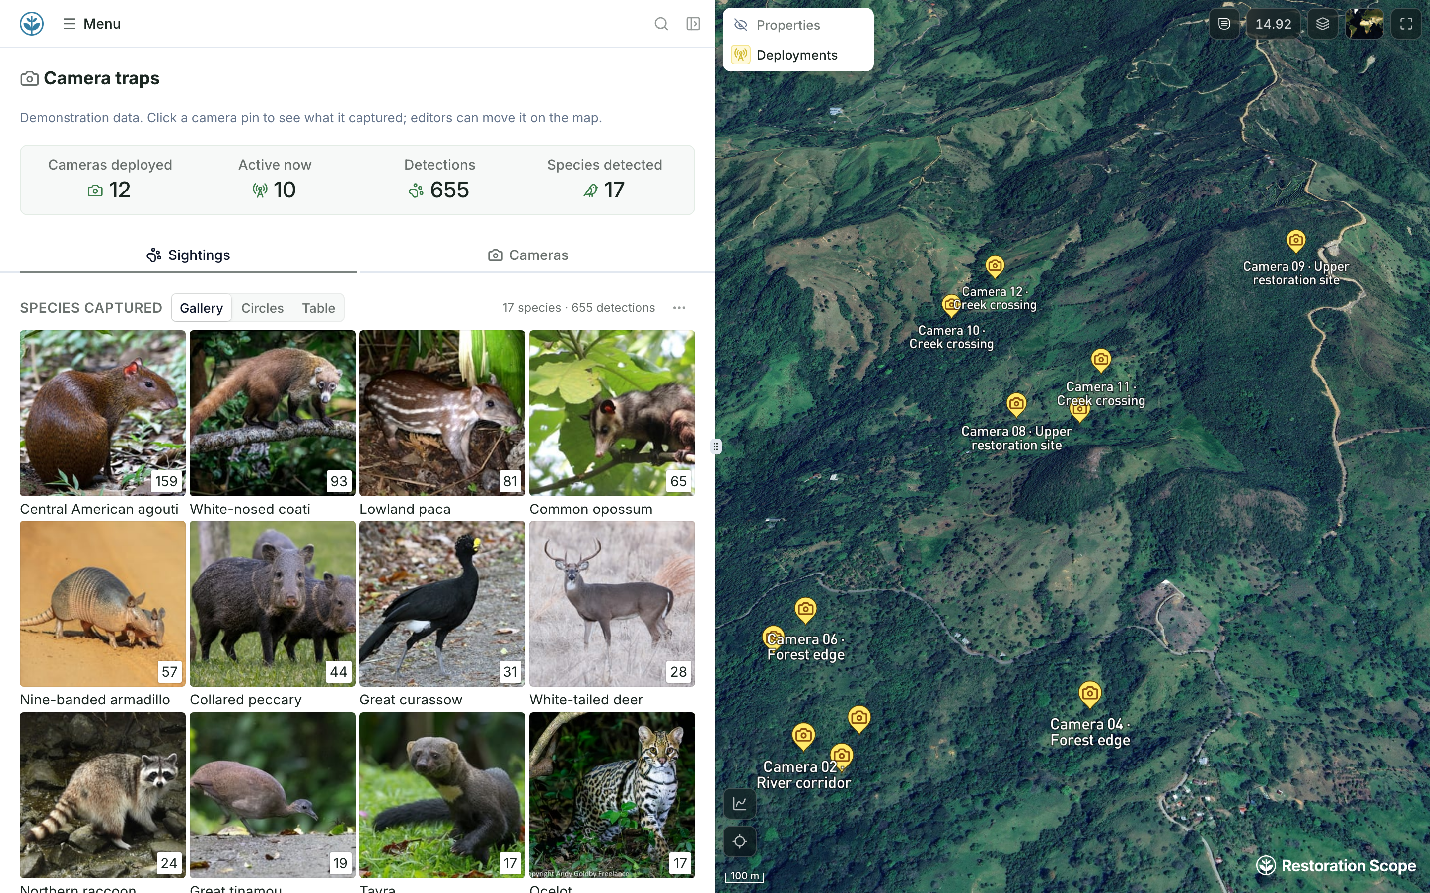1430x893 pixels.
Task: Open the Collared peccary photo
Action: tap(273, 604)
